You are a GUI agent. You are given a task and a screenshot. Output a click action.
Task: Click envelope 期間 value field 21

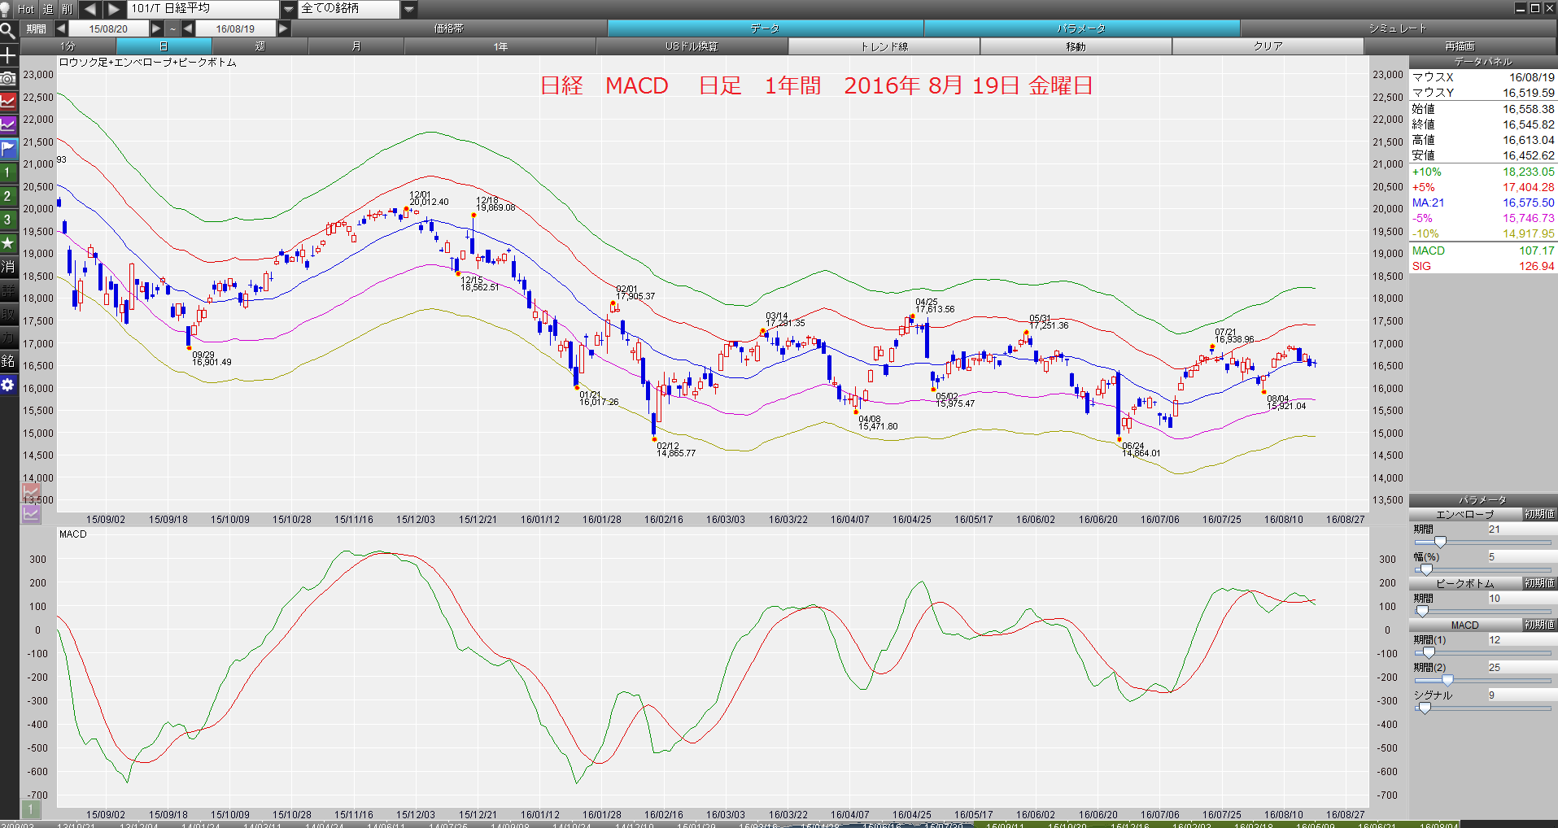pos(1521,529)
